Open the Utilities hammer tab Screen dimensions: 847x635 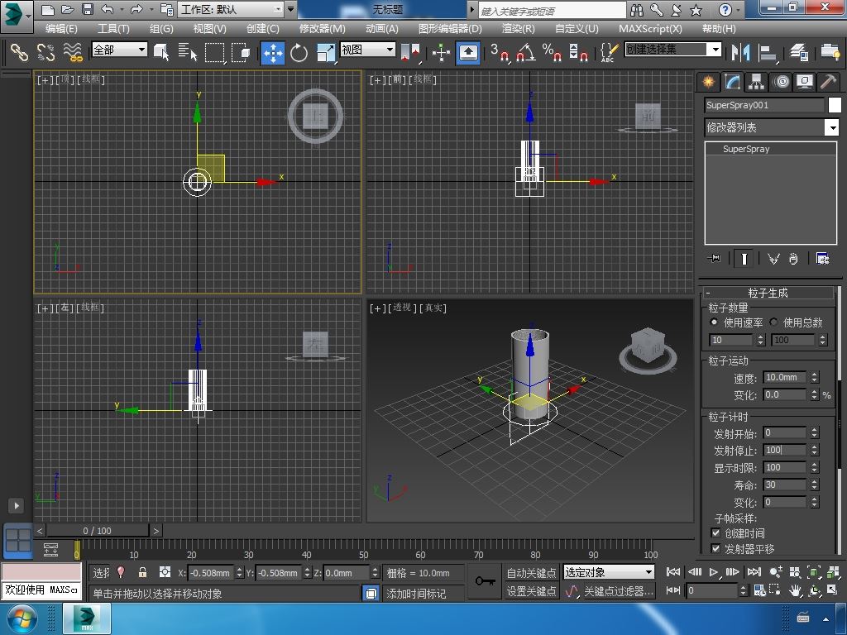point(828,82)
